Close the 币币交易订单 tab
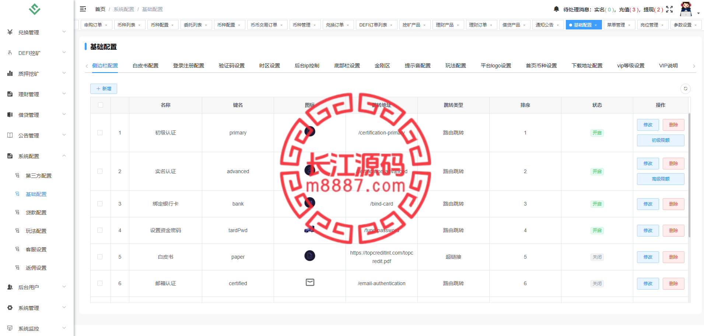704x336 pixels. (x=281, y=25)
